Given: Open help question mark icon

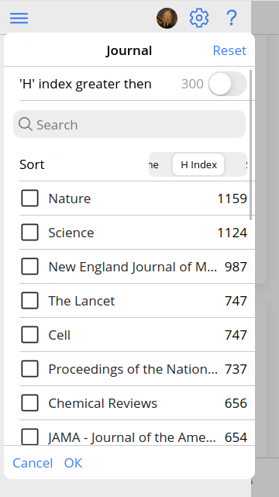Looking at the screenshot, I should tap(232, 18).
